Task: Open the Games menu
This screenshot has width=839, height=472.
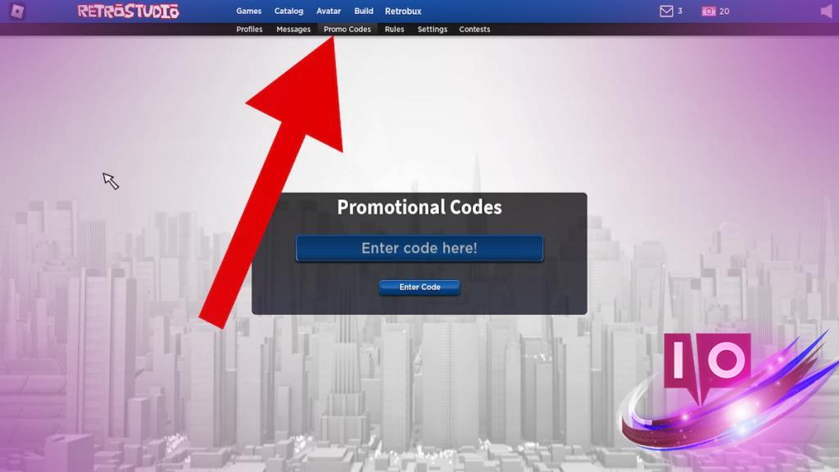Action: (249, 11)
